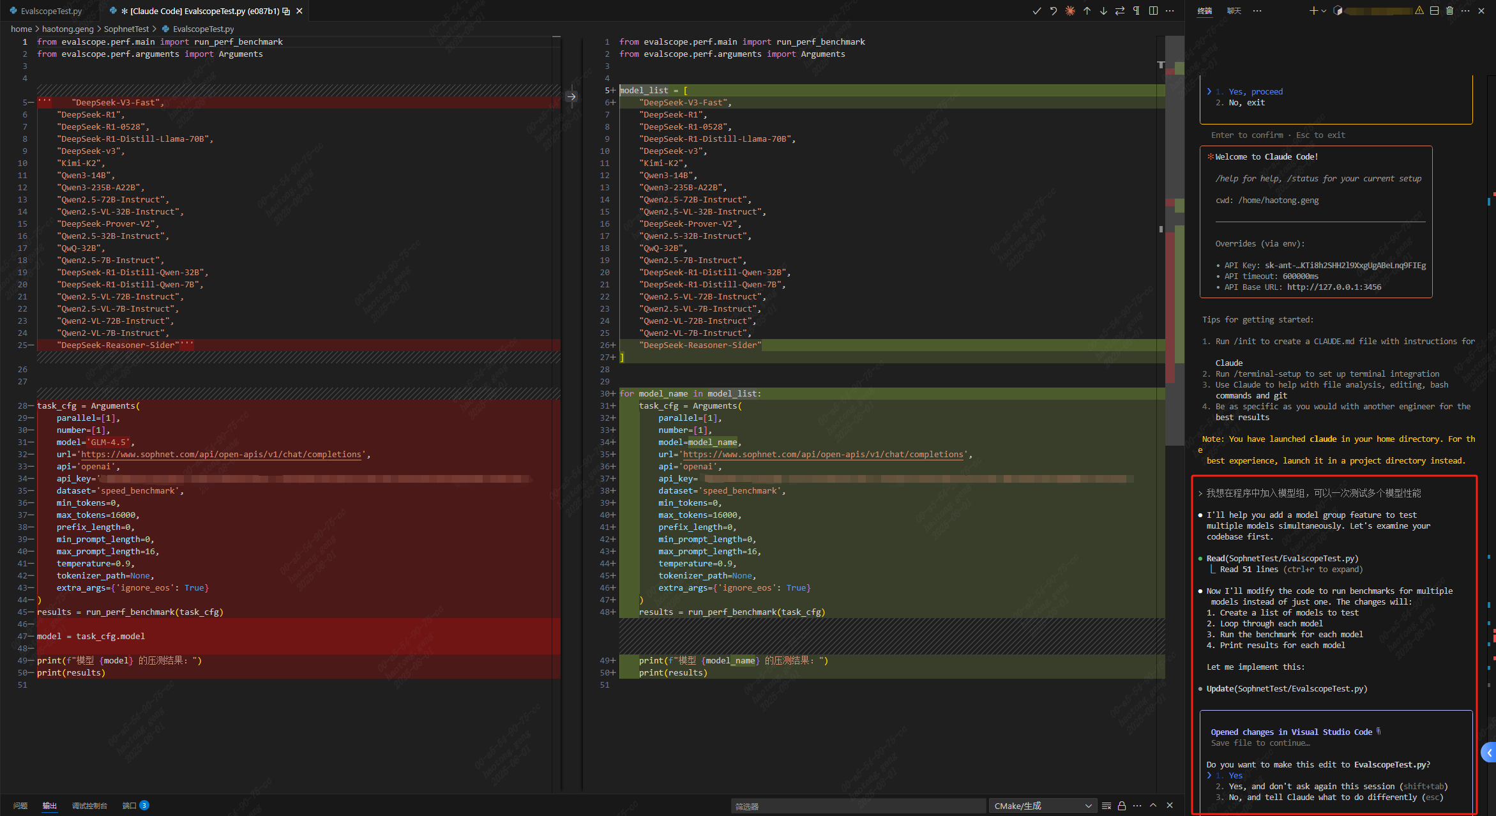The height and width of the screenshot is (816, 1496).
Task: Toggle the inline diff view layout icon
Action: [x=1153, y=11]
